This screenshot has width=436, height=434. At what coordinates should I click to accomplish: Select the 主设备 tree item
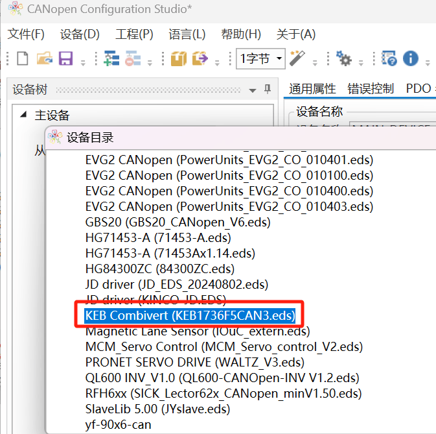pos(52,115)
